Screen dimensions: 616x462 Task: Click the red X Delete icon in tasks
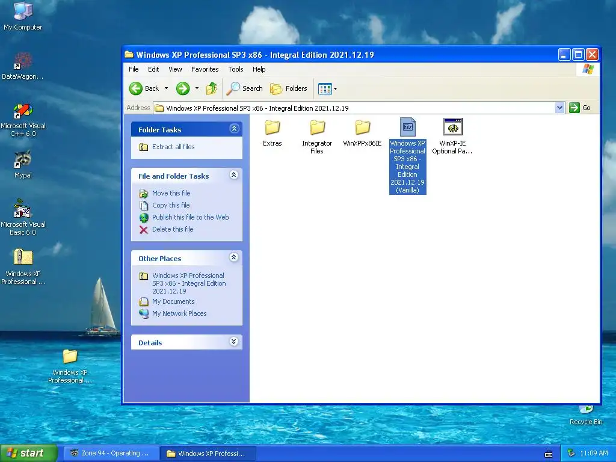point(144,230)
